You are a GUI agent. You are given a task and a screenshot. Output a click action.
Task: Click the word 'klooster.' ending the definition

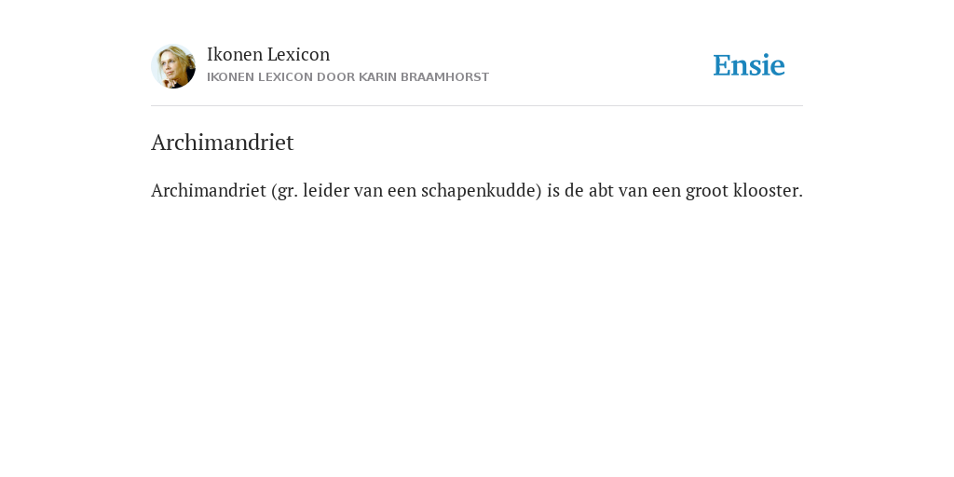pyautogui.click(x=768, y=190)
